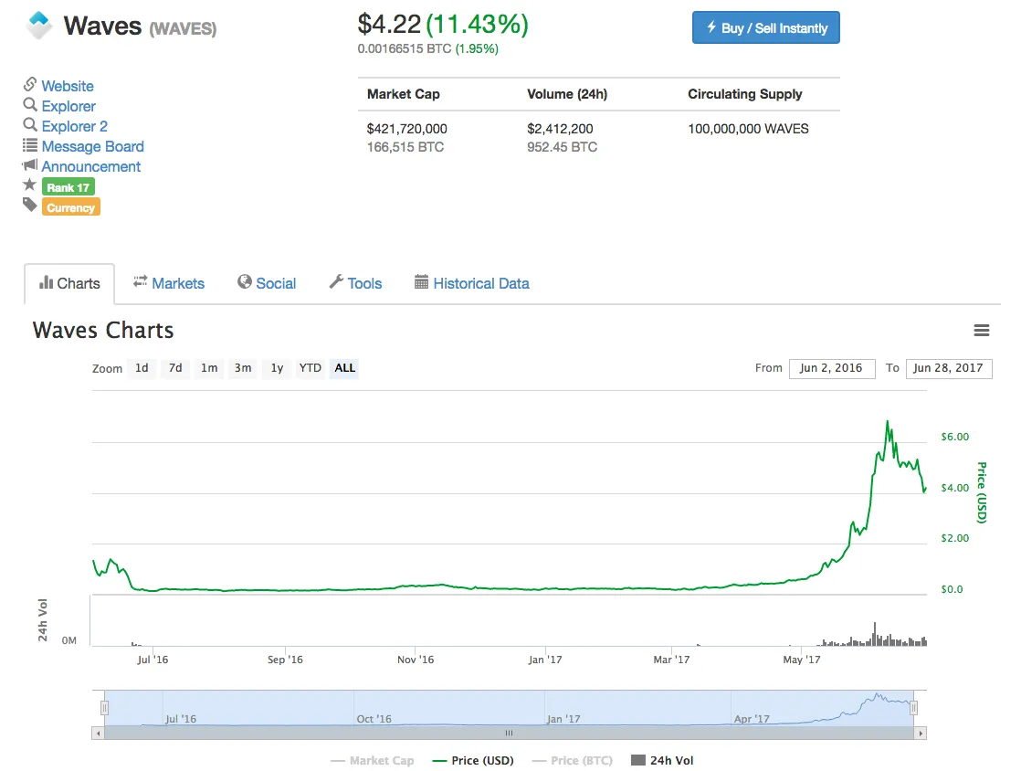This screenshot has height=771, width=1021.
Task: Click the wrench icon beside Tools
Action: (336, 282)
